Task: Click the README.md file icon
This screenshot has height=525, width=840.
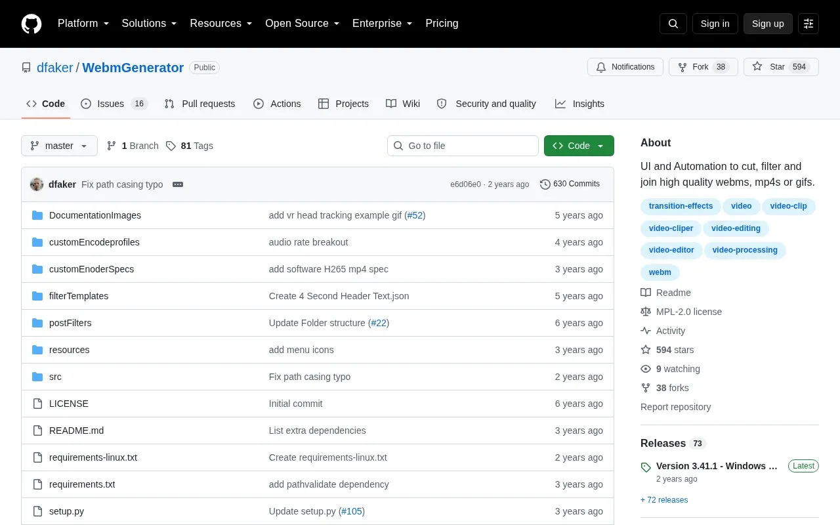Action: point(37,430)
